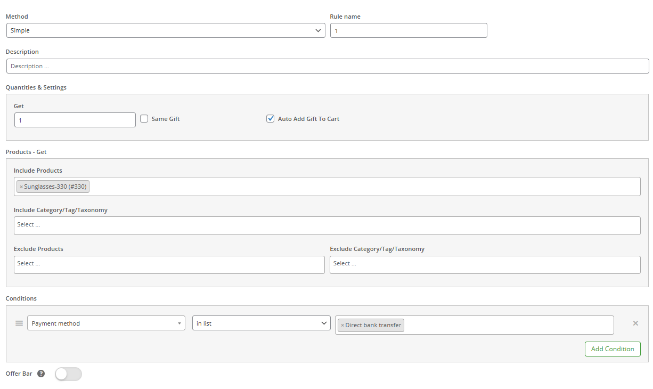Screen dimensions: 653x389
Task: Open Exclude Category/Tag/Taxonomy selector
Action: (485, 265)
